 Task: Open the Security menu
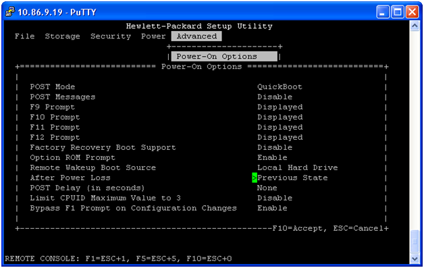111,36
